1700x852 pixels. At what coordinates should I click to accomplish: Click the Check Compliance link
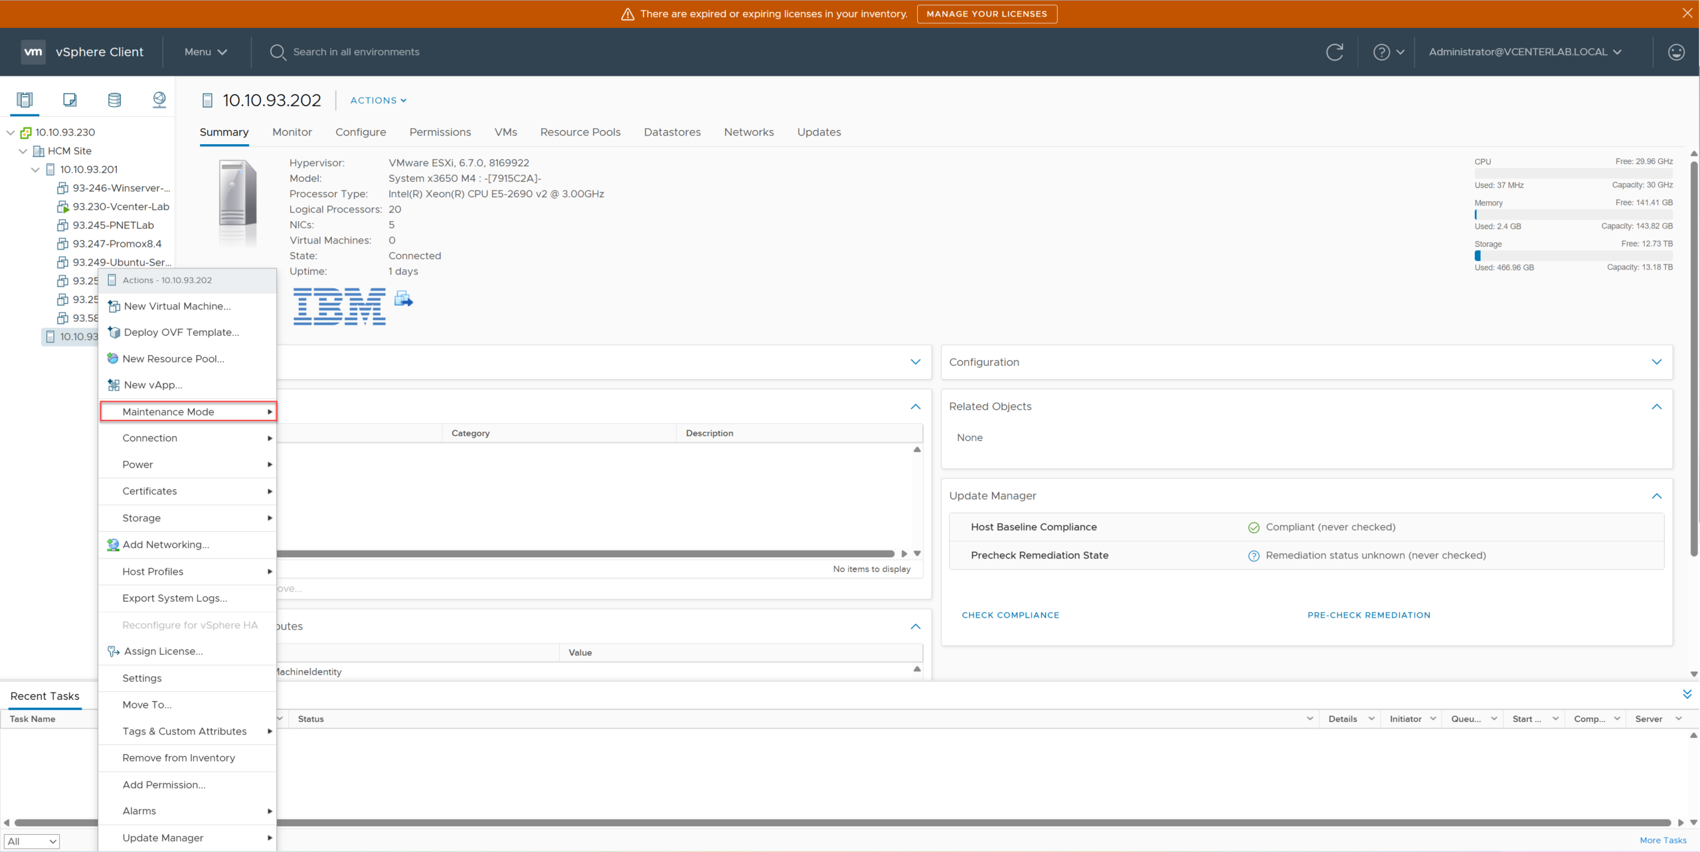[x=1010, y=615]
